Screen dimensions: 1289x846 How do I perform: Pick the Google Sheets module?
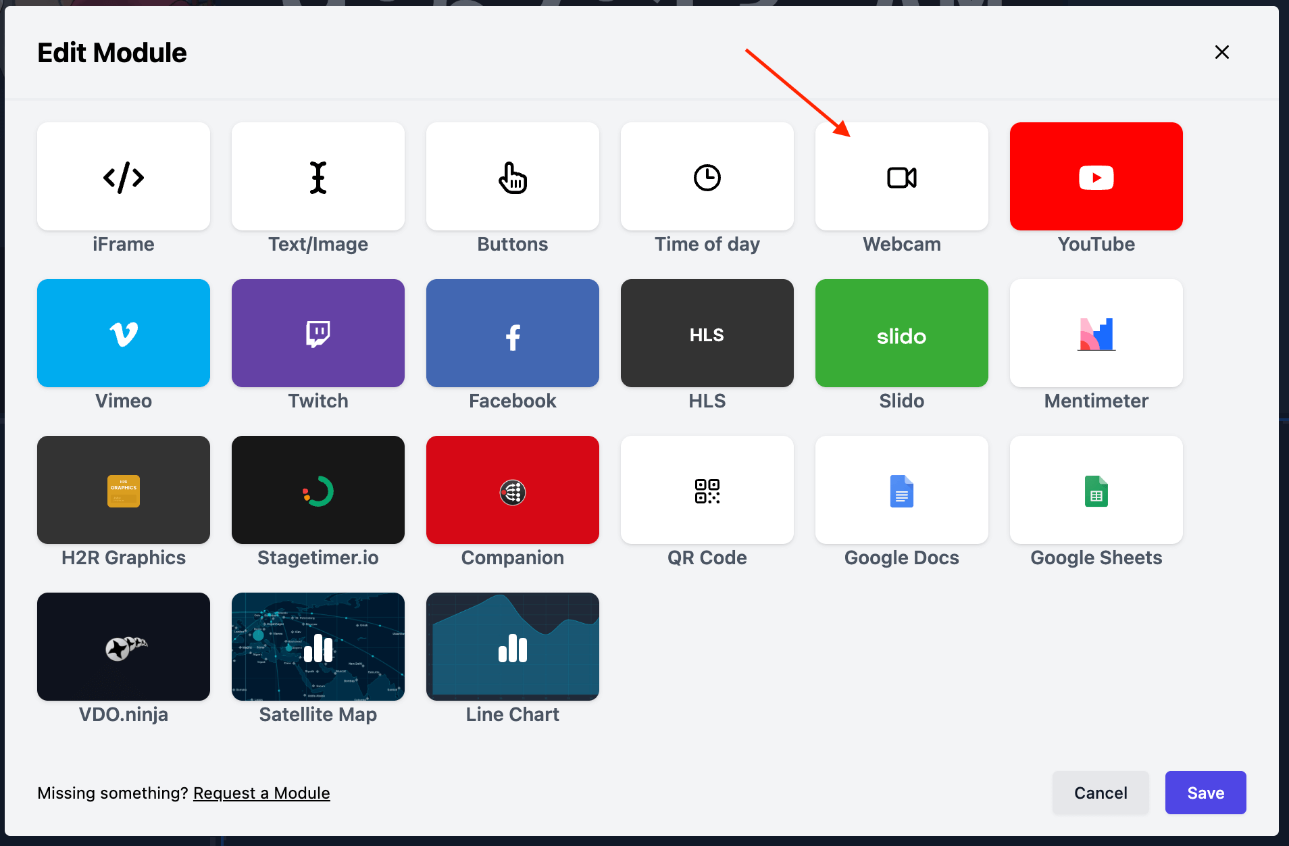pos(1095,490)
